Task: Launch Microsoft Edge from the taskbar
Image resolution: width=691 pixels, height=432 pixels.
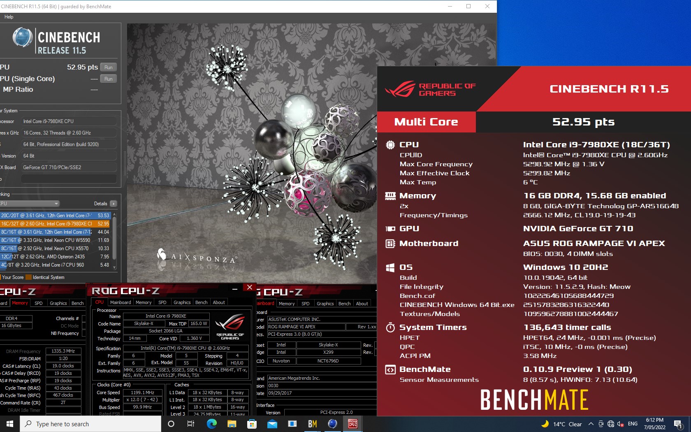Action: pos(211,424)
